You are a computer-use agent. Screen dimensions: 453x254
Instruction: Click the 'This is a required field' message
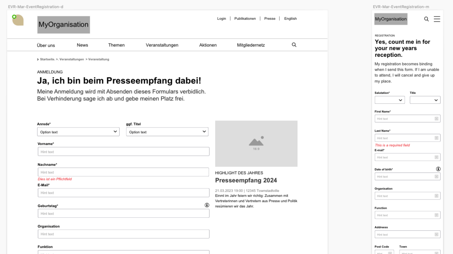(x=392, y=145)
